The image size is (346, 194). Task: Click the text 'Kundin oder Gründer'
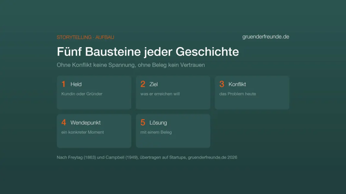[x=82, y=94]
